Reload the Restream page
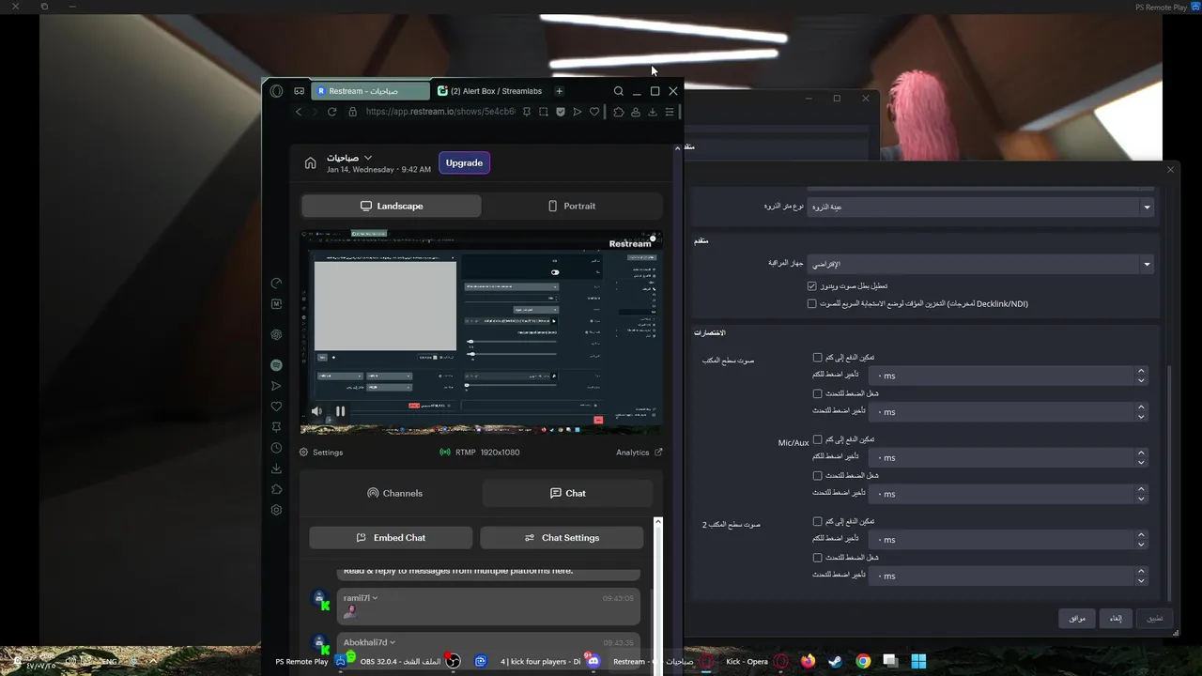 (331, 112)
